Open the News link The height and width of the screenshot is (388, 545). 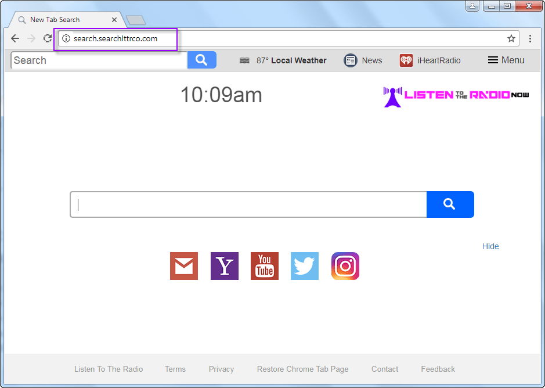point(372,60)
